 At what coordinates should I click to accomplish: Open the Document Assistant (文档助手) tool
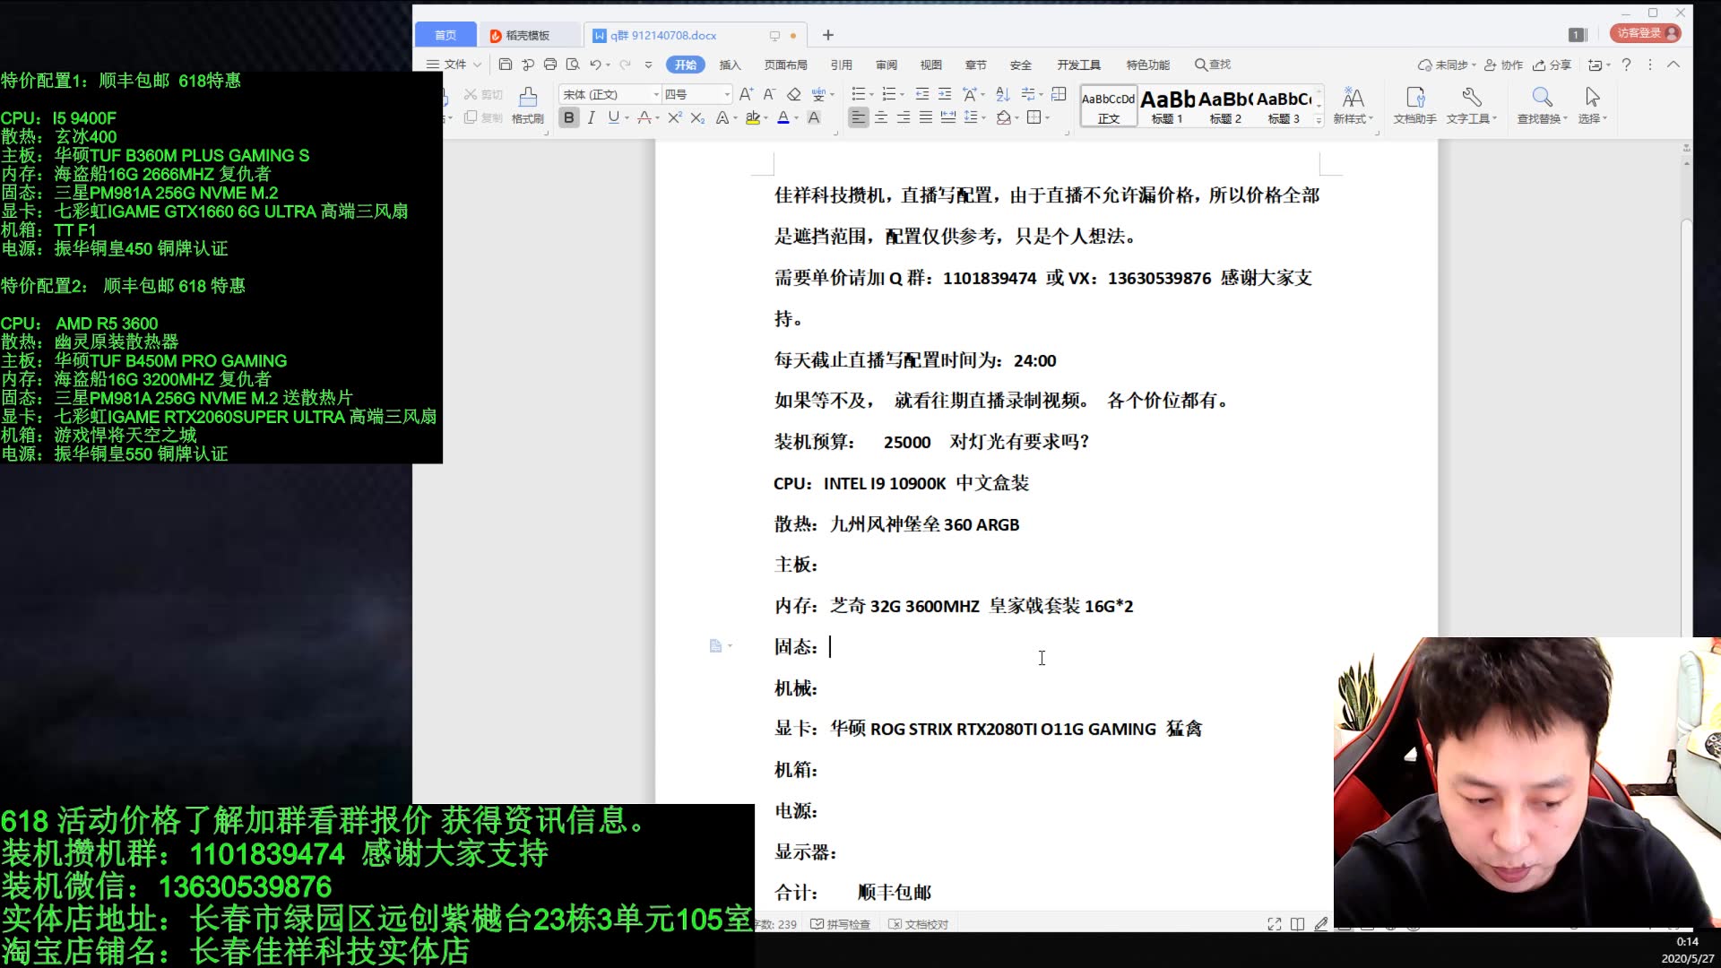click(1414, 105)
